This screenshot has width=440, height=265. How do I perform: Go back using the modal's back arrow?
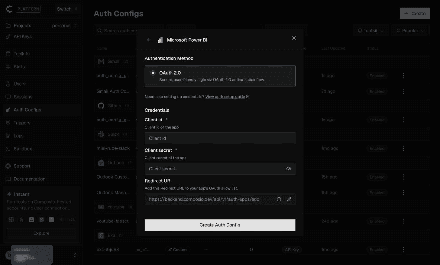click(149, 40)
